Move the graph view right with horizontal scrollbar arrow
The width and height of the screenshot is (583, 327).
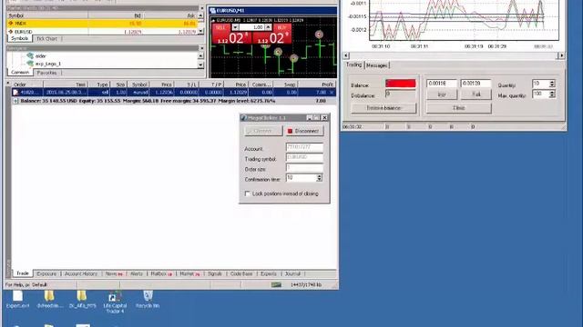[561, 55]
